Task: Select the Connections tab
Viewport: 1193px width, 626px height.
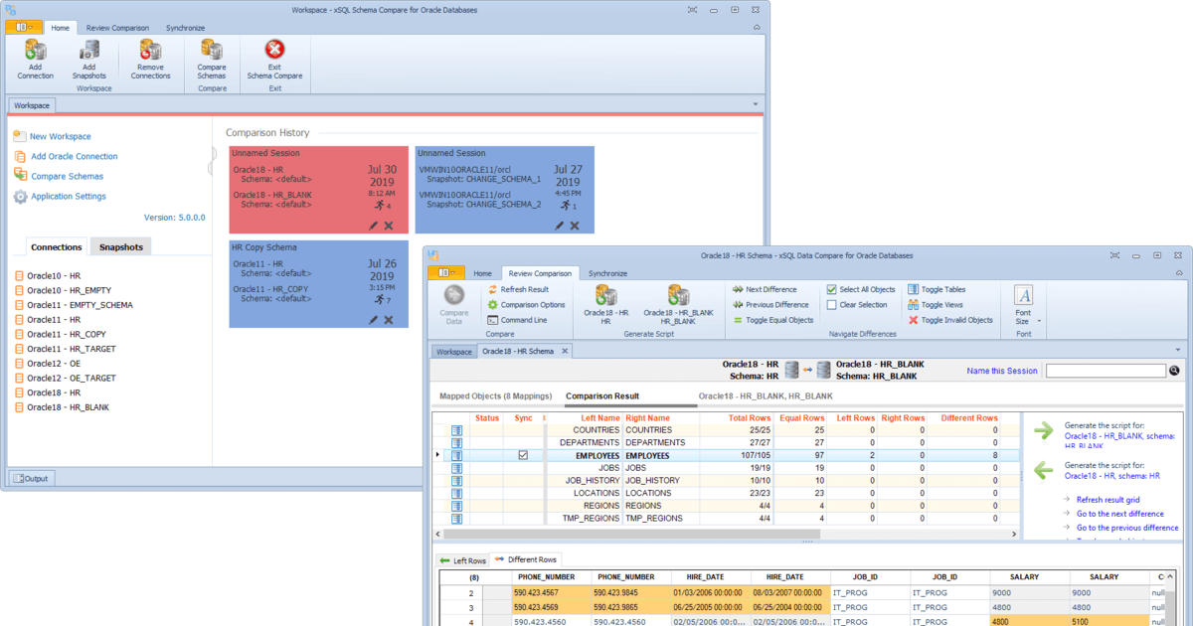Action: pyautogui.click(x=56, y=247)
